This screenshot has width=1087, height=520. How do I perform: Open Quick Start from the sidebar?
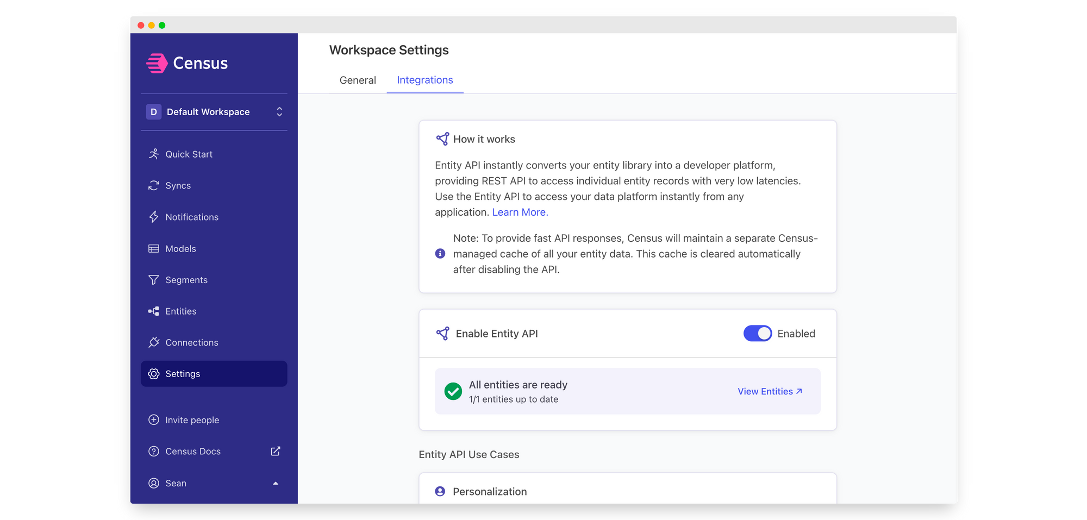coord(189,154)
